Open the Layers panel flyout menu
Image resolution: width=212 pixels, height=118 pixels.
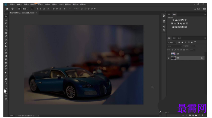click(x=205, y=38)
